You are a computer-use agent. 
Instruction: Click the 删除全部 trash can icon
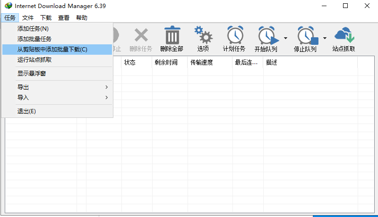click(x=172, y=36)
